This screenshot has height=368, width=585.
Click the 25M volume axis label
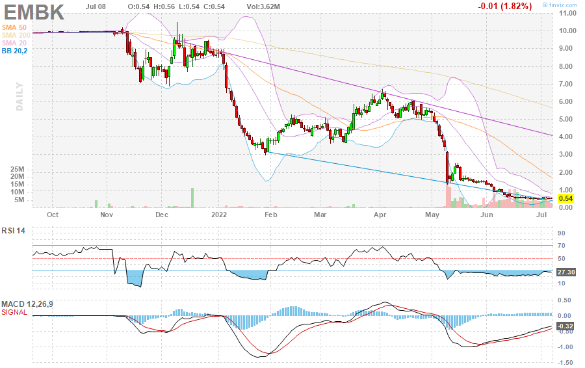[x=18, y=169]
